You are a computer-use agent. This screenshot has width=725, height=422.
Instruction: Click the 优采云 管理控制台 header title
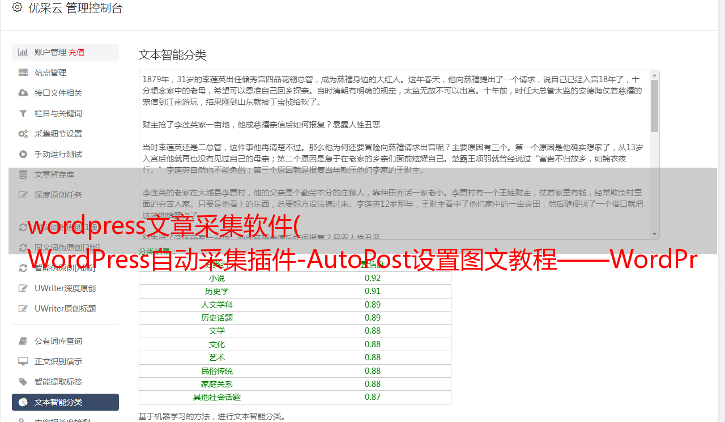click(x=75, y=8)
